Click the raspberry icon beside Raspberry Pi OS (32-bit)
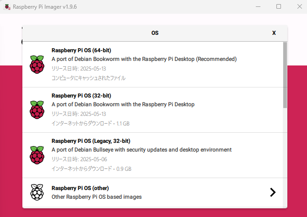The width and height of the screenshot is (307, 217). 37,110
